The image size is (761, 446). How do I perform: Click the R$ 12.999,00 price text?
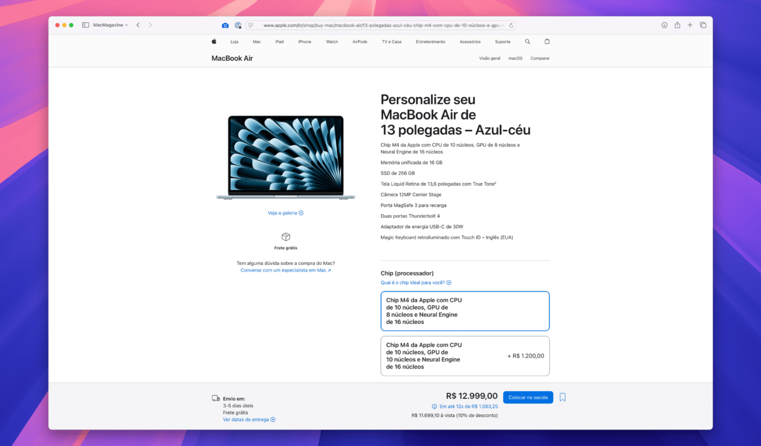472,396
